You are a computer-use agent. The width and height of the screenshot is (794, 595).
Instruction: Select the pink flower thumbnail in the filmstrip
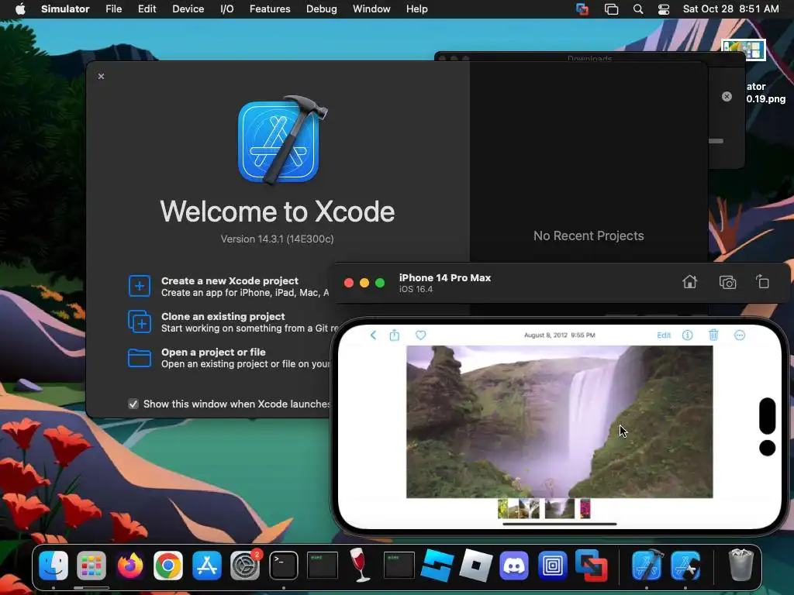[x=585, y=509]
